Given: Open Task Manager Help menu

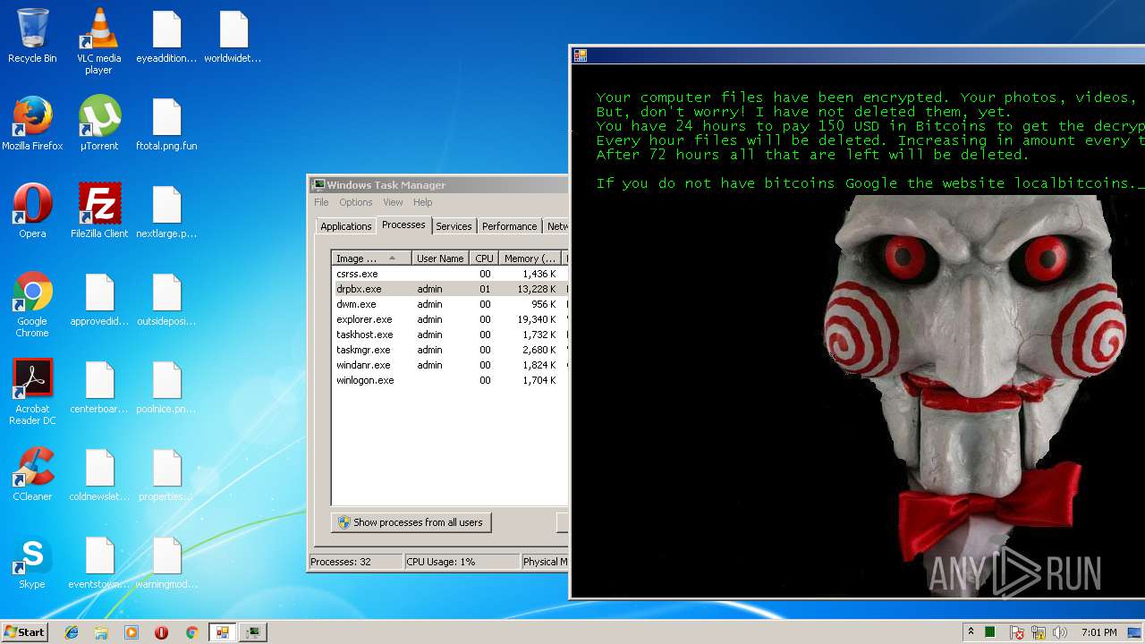Looking at the screenshot, I should tap(422, 202).
